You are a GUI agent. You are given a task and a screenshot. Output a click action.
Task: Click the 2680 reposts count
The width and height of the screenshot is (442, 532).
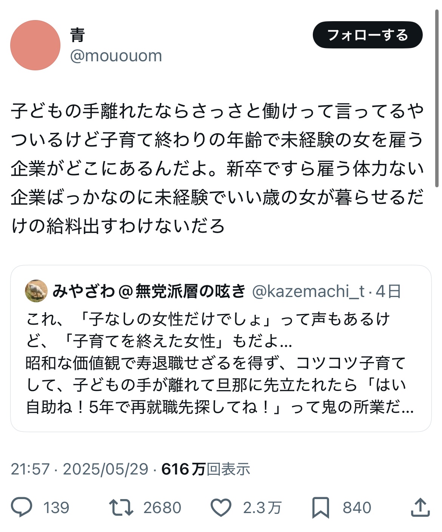[162, 507]
